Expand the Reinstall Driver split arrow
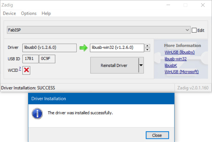Viewport: 212px width, 142px height. click(x=141, y=65)
